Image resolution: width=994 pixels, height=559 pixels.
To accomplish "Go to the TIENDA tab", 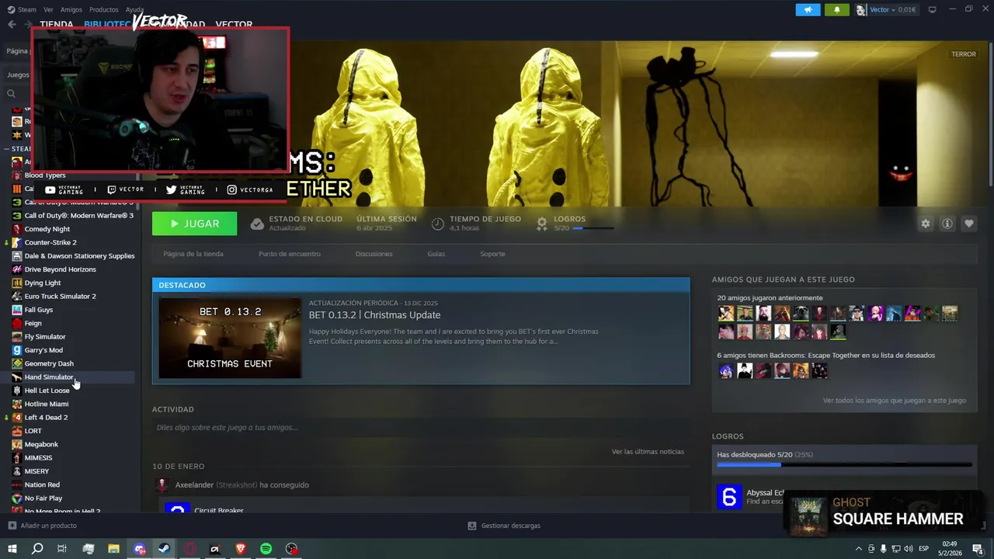I will (56, 24).
